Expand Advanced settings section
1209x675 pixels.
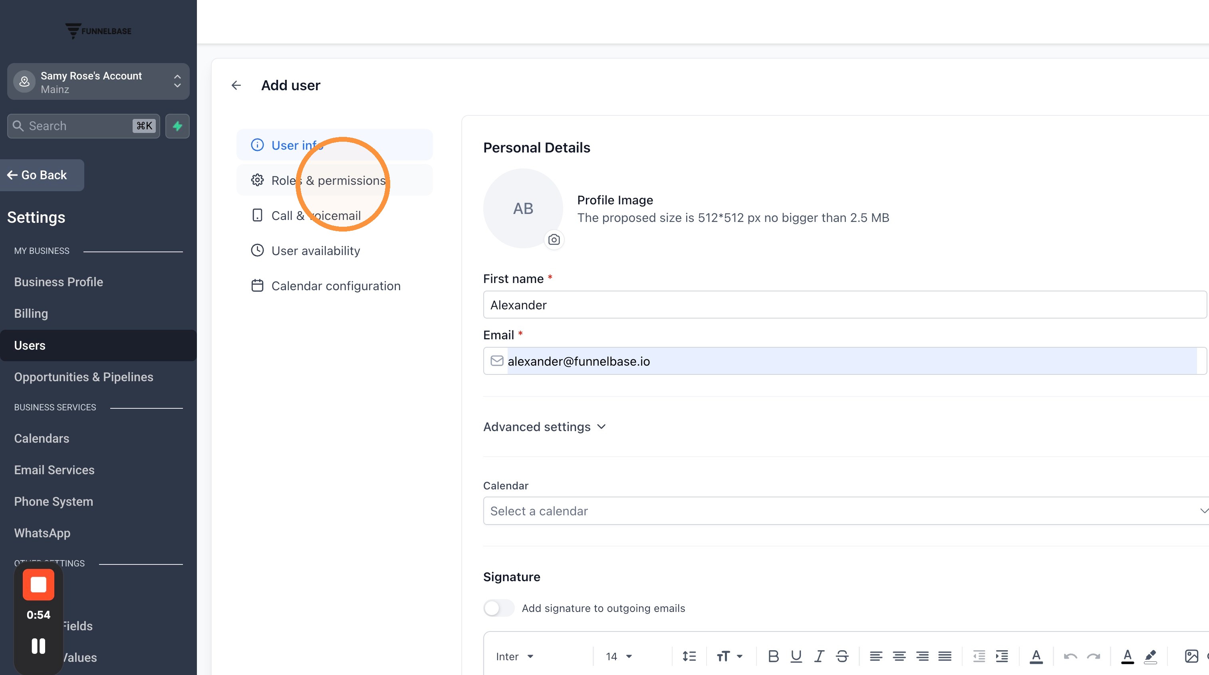pyautogui.click(x=544, y=426)
